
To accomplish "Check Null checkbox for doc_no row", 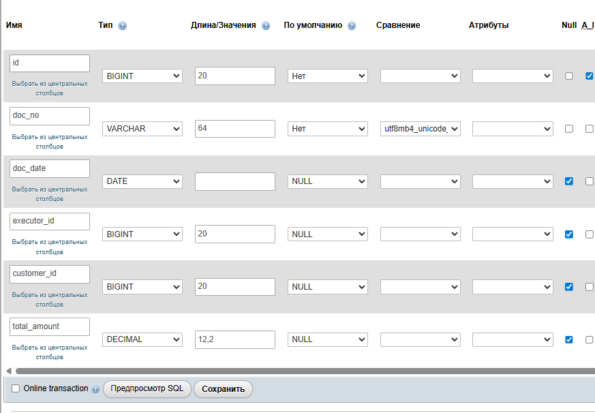I will coord(569,129).
